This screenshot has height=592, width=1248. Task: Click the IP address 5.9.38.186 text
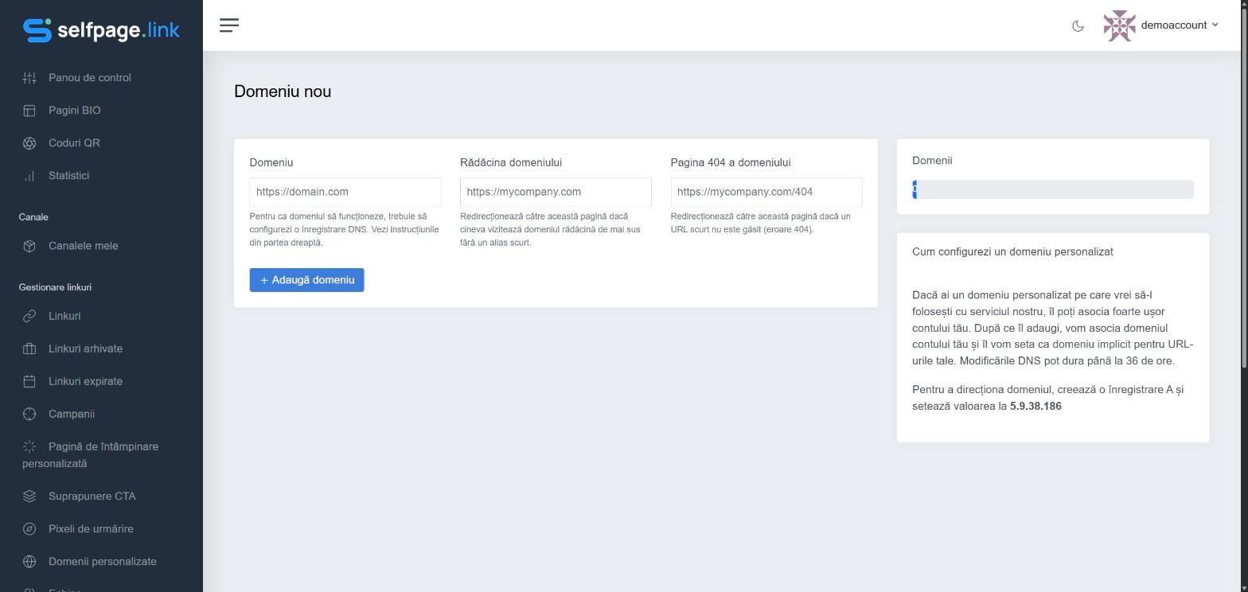[1035, 407]
